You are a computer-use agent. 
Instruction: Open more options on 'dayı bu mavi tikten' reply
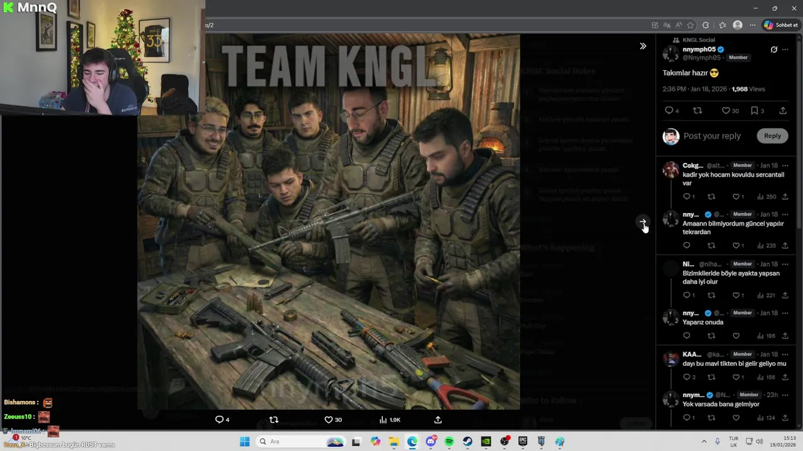point(785,354)
